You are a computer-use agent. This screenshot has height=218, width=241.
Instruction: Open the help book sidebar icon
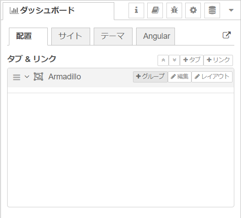(x=155, y=10)
